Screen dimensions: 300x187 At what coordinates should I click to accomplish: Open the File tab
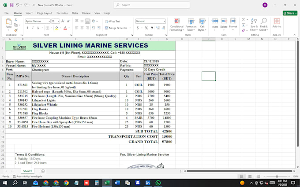point(7,13)
